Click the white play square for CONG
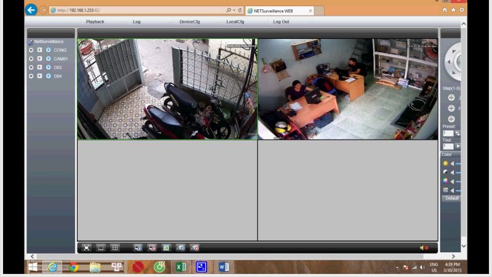Screen dimensions: 492x277 coord(39,50)
